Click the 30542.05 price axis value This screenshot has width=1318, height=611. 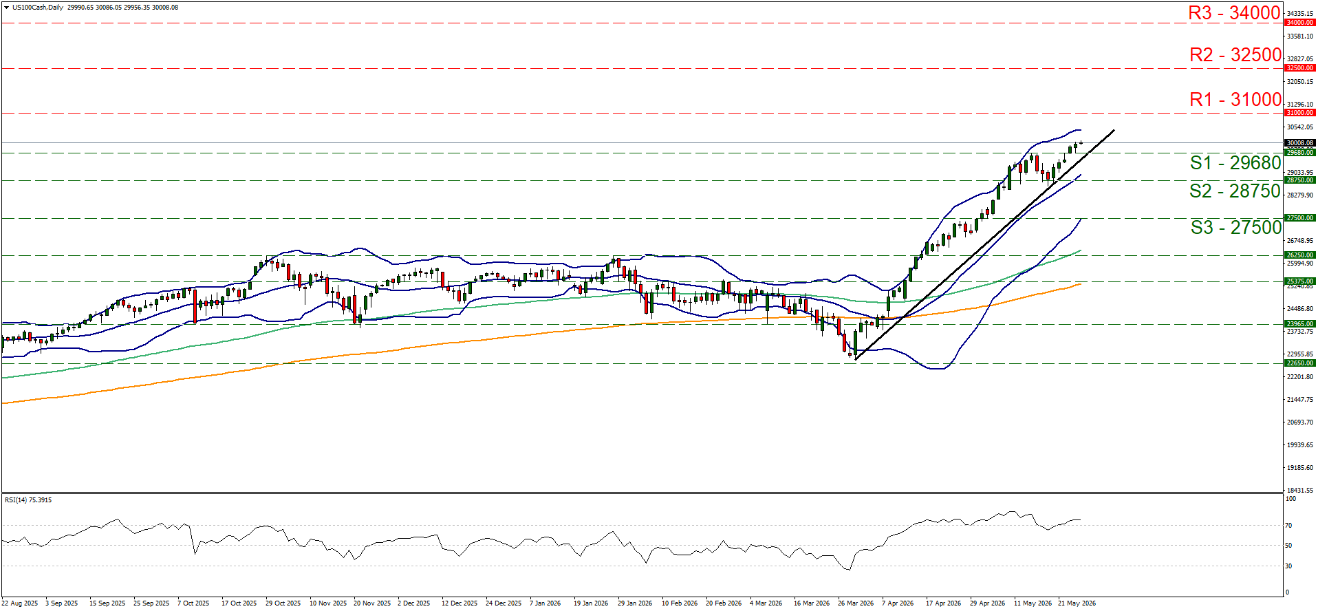(1300, 127)
